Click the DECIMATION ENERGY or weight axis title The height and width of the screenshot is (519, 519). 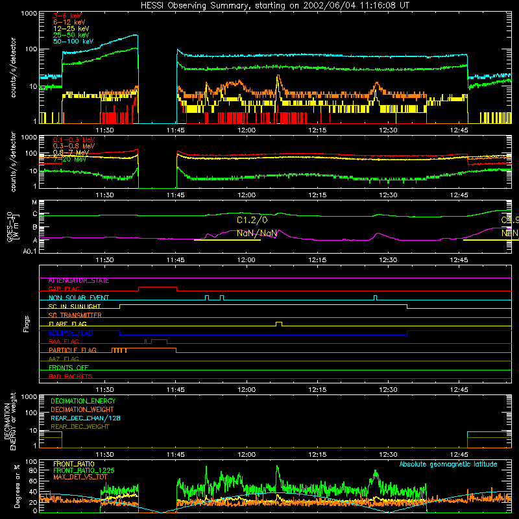[10, 421]
